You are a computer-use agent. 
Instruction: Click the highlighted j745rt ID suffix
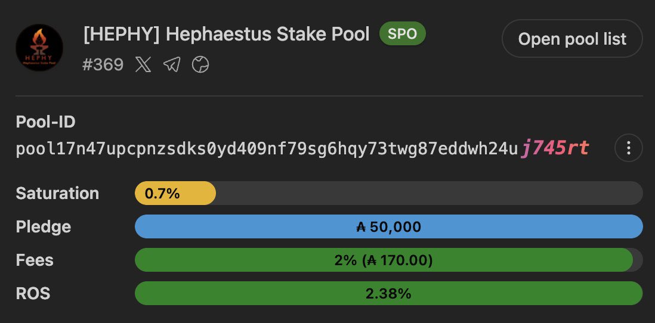[554, 148]
